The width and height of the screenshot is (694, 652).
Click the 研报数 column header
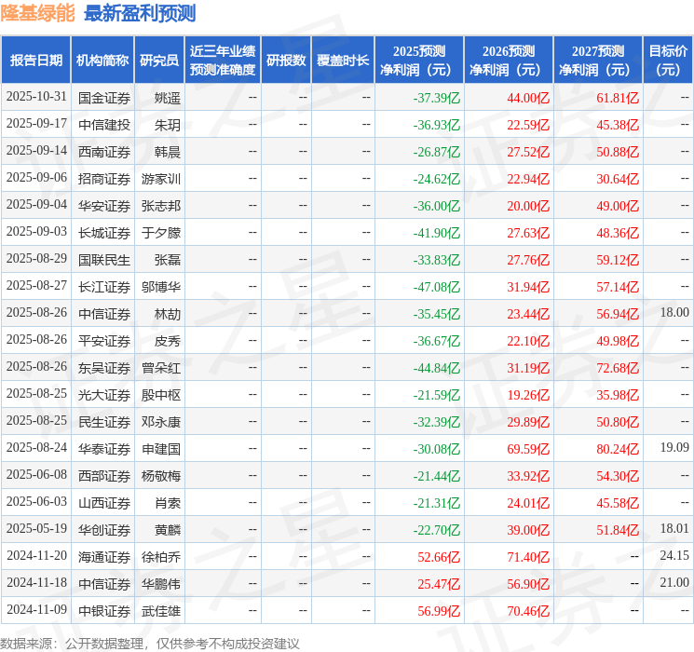(285, 60)
